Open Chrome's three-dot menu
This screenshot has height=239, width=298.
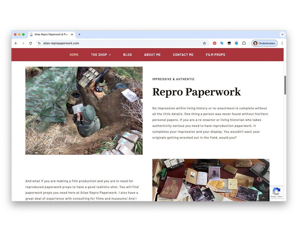282,43
